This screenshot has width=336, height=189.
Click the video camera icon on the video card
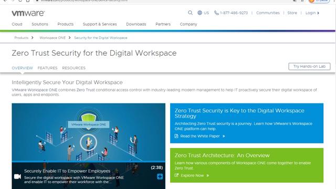point(17,176)
